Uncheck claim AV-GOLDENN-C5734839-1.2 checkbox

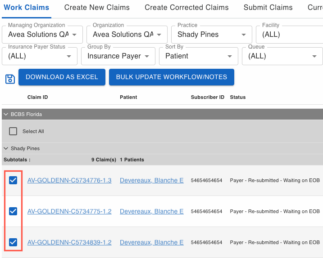pyautogui.click(x=13, y=242)
